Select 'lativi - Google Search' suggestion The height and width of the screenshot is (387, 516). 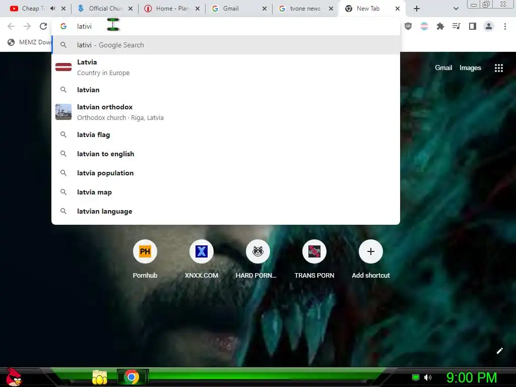pos(226,45)
